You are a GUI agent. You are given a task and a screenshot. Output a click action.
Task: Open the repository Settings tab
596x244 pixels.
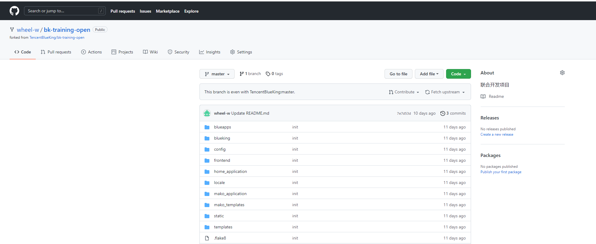[x=241, y=52]
